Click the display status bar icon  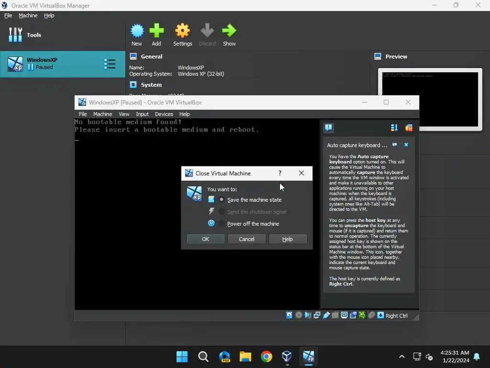coord(344,315)
